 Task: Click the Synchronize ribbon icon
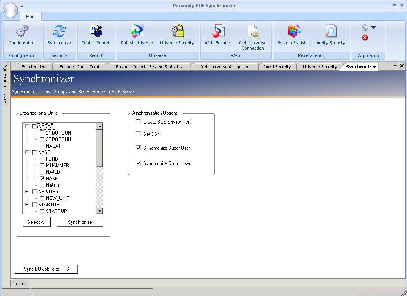tap(59, 32)
